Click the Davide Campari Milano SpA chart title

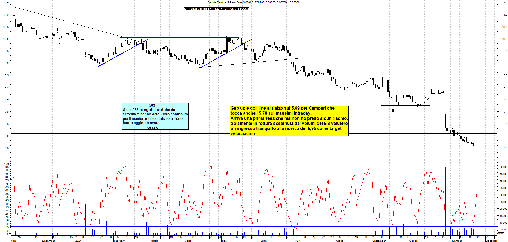pos(254,2)
